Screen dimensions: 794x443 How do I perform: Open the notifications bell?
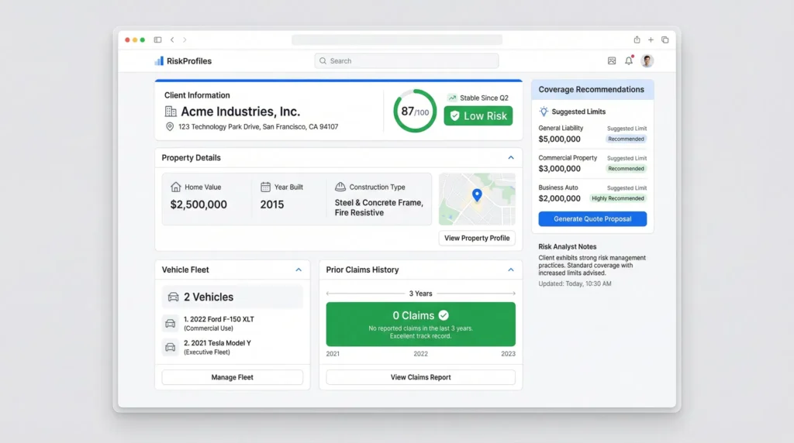point(629,61)
